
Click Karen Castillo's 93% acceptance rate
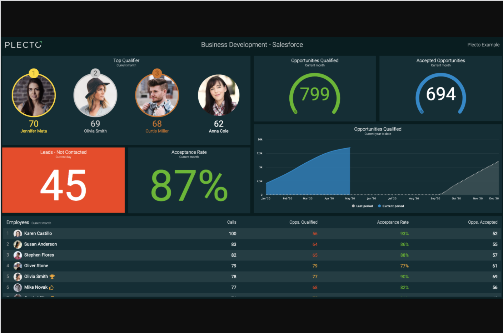(x=404, y=234)
